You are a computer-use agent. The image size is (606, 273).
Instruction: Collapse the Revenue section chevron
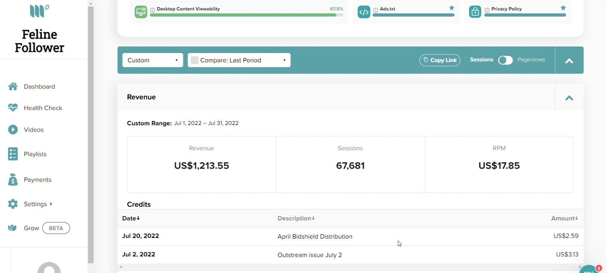pos(569,98)
